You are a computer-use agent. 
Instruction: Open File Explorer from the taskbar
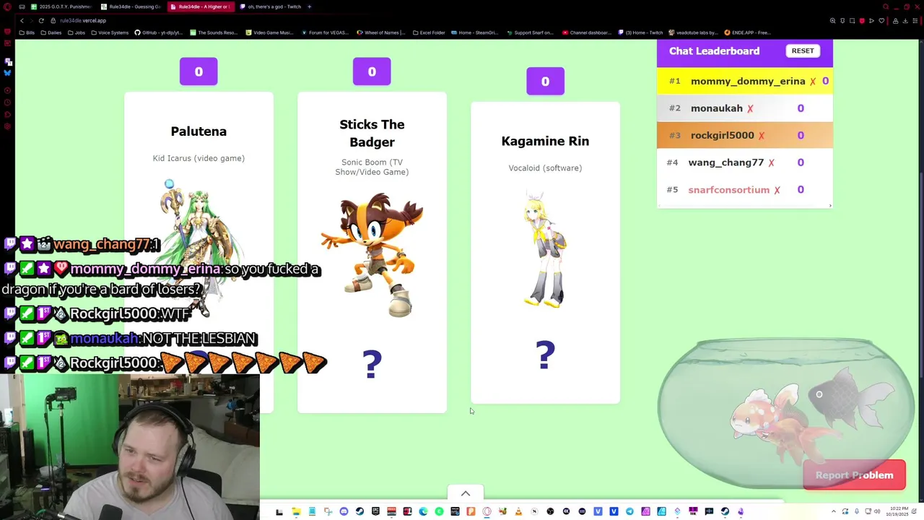point(296,511)
